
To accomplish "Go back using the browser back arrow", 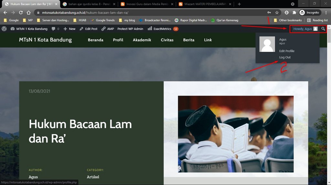I will click(x=5, y=13).
